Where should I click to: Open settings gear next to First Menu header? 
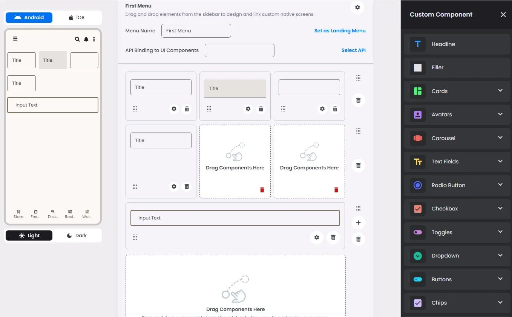click(357, 8)
